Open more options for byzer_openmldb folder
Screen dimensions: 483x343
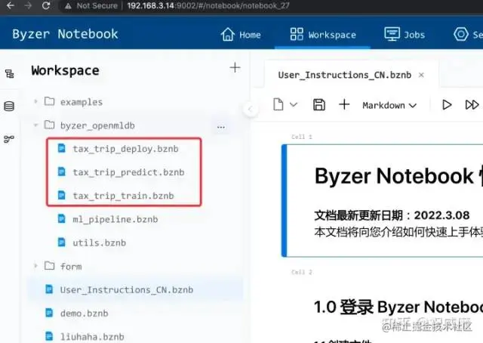221,127
